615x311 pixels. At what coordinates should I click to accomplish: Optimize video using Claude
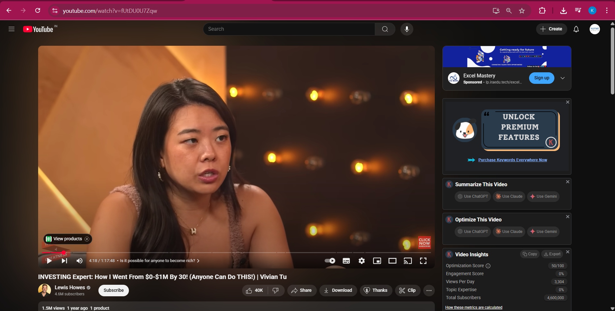click(x=509, y=232)
